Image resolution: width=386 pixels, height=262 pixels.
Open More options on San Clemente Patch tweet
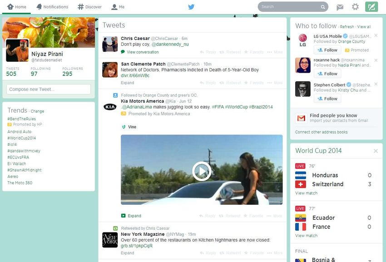pos(275,83)
